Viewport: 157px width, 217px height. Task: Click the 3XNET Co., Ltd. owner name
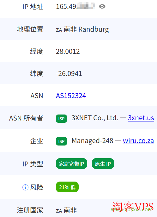[95, 118]
